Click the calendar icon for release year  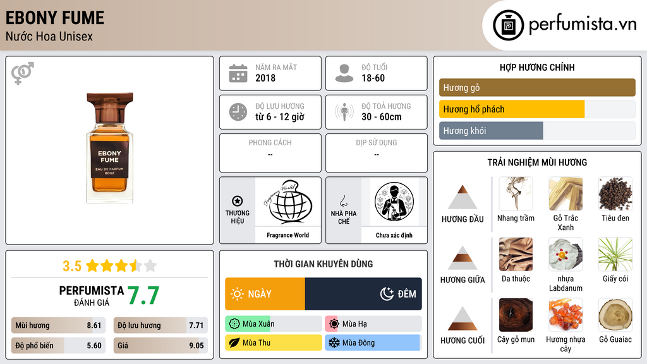[x=238, y=73]
